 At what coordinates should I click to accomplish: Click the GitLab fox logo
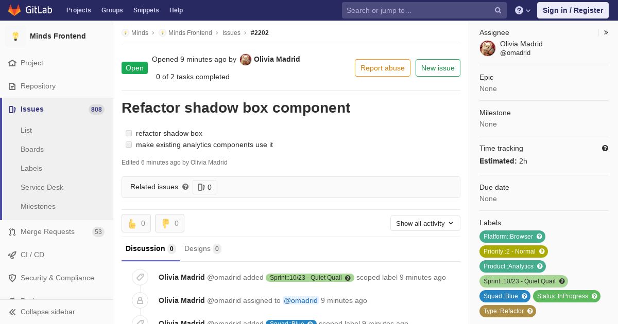tap(14, 10)
